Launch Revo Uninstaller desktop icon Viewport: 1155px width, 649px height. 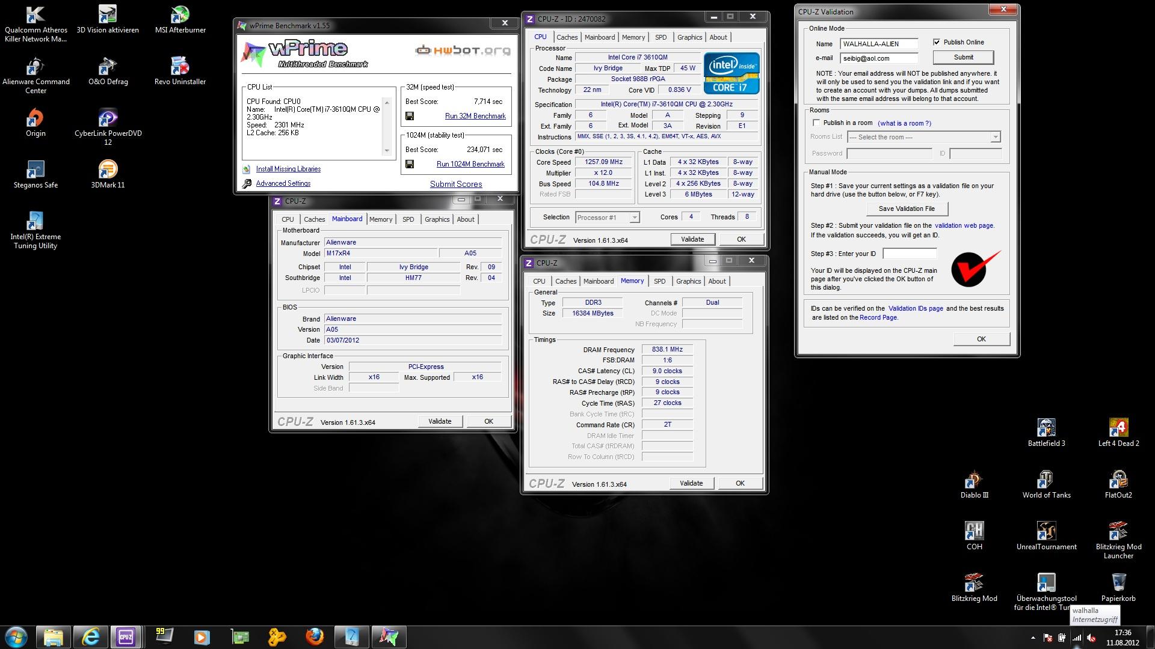[180, 72]
